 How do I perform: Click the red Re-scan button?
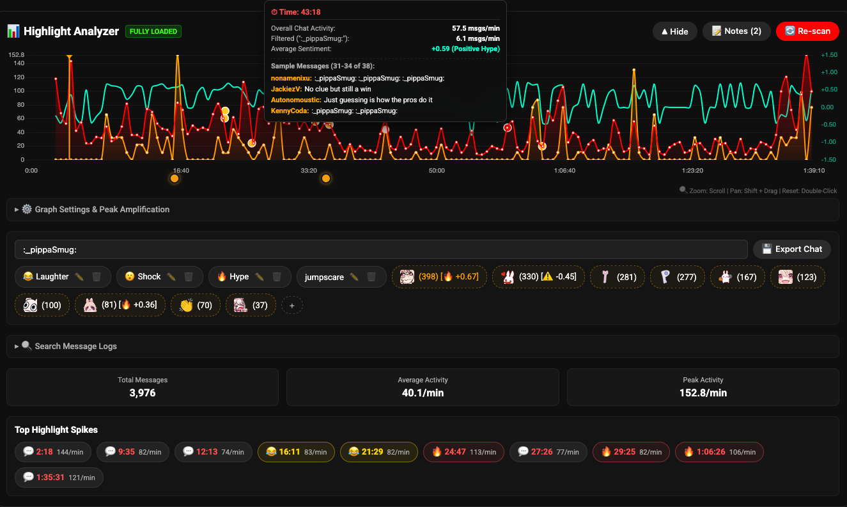(x=807, y=31)
